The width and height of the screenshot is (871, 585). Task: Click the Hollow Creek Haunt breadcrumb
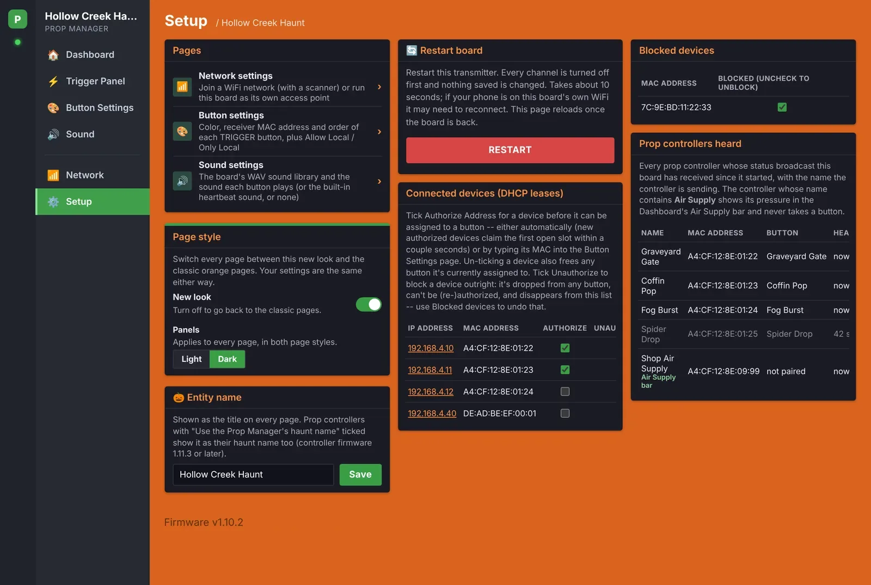click(263, 23)
